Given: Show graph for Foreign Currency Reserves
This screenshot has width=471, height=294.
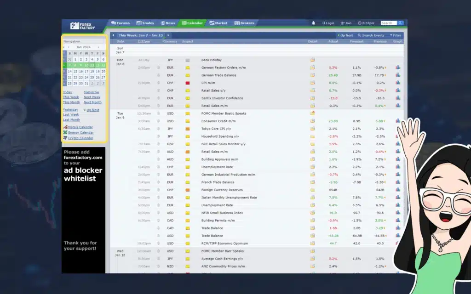Looking at the screenshot, I should click(x=398, y=190).
